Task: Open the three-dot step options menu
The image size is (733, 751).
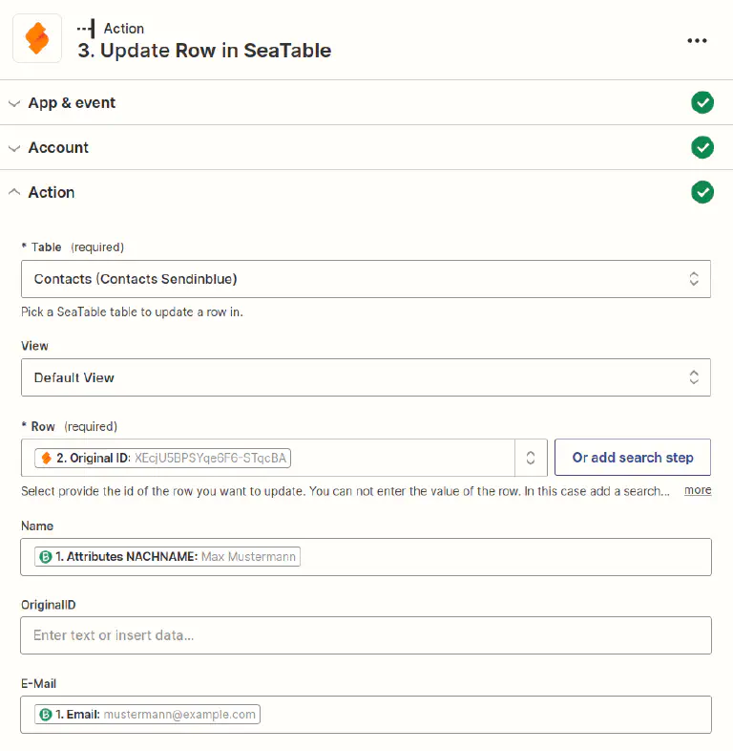Action: (x=697, y=40)
